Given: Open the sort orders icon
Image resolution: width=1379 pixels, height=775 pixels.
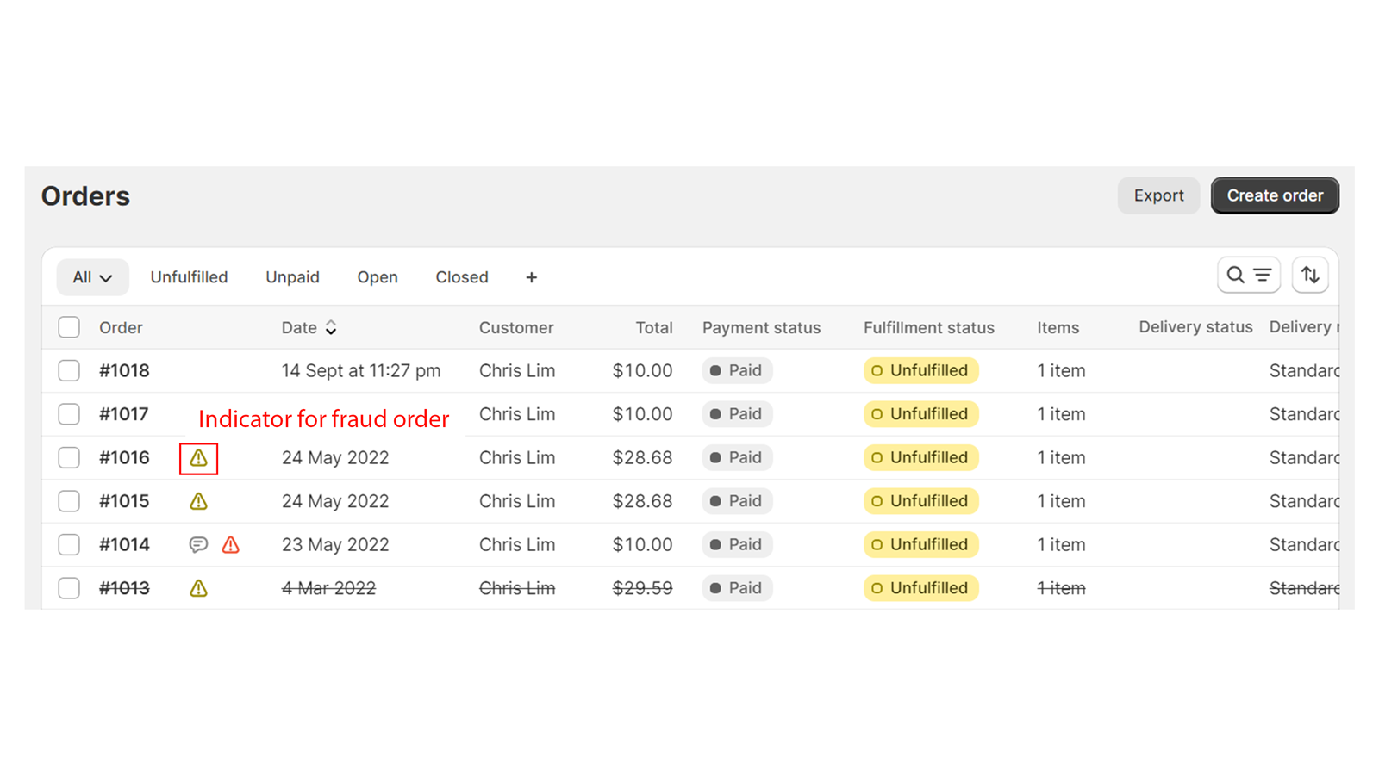Looking at the screenshot, I should (x=1310, y=275).
